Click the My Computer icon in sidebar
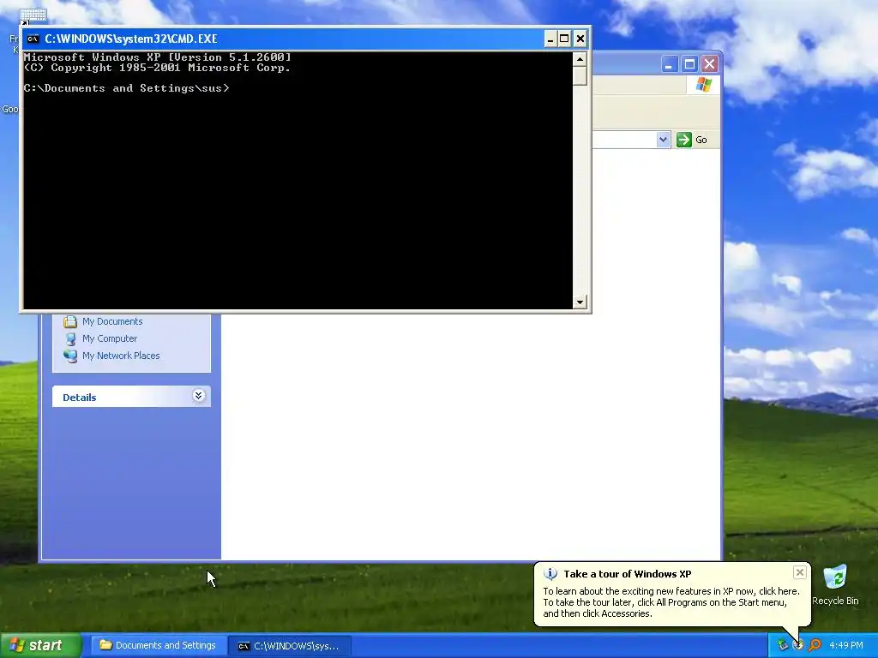 tap(70, 339)
